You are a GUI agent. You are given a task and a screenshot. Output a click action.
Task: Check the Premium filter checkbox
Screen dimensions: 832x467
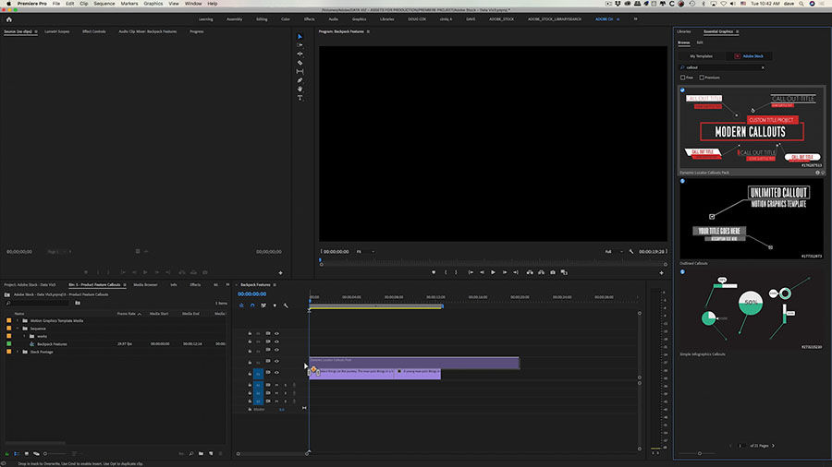(702, 78)
